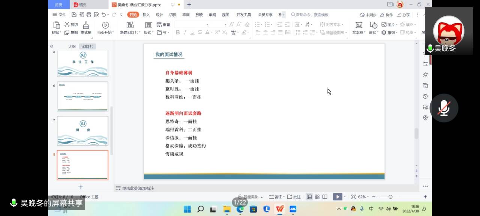Viewport: 480px width, 216px height.
Task: Click the New Slide (新建幻灯片) icon
Action: (130, 25)
